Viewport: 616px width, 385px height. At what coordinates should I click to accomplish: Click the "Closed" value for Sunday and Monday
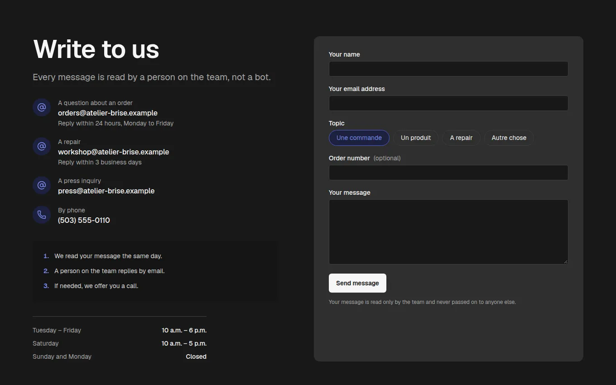pyautogui.click(x=196, y=356)
